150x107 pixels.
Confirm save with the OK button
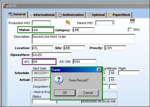[x=65, y=93]
